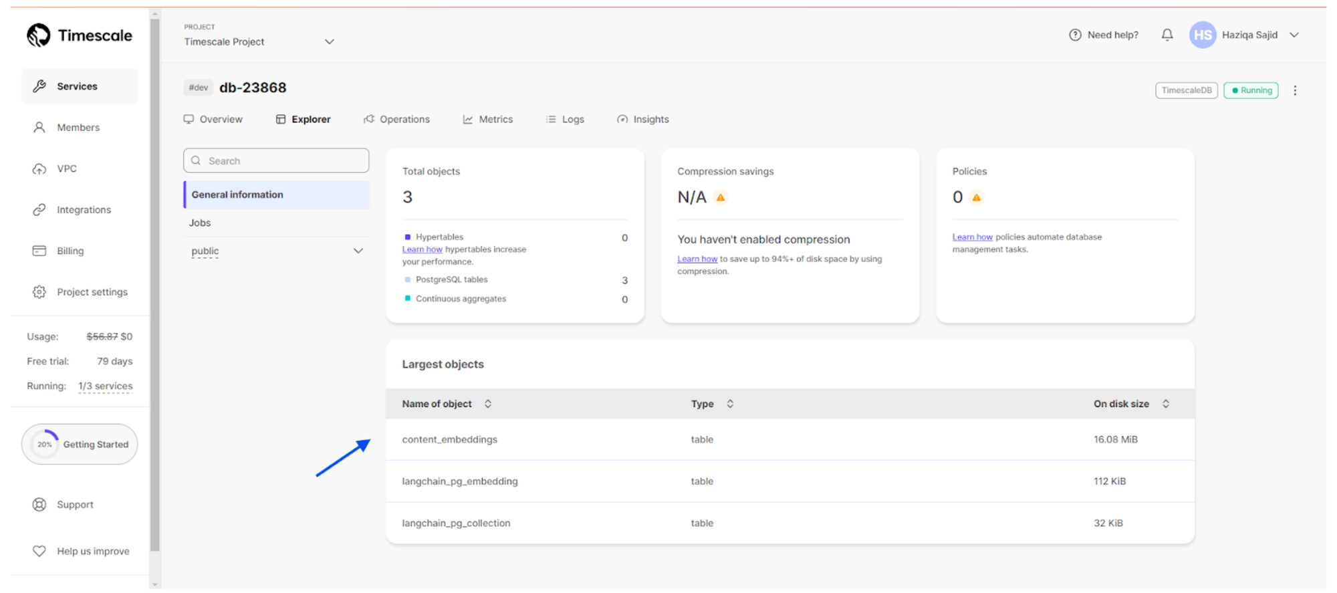Expand the public schema chevron
Screen dimensions: 1337x593
click(x=358, y=251)
